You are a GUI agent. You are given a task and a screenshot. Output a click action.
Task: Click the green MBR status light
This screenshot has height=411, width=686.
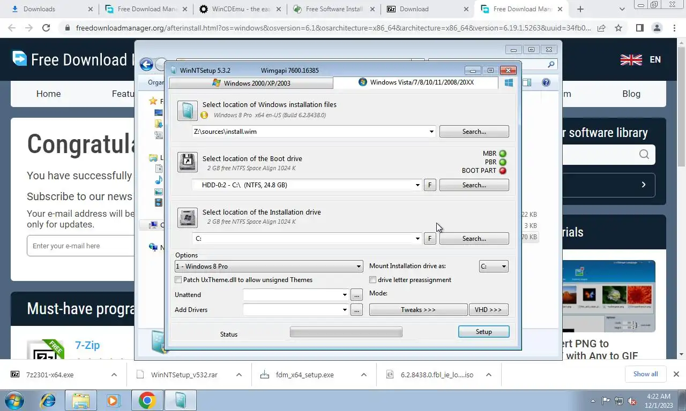(503, 154)
